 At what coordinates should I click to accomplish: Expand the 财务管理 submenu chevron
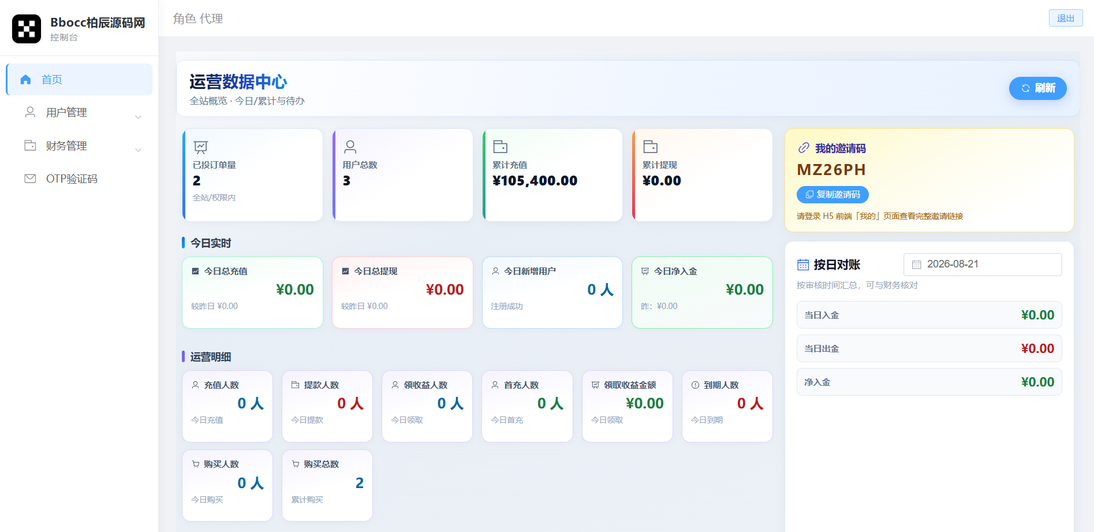(x=138, y=150)
